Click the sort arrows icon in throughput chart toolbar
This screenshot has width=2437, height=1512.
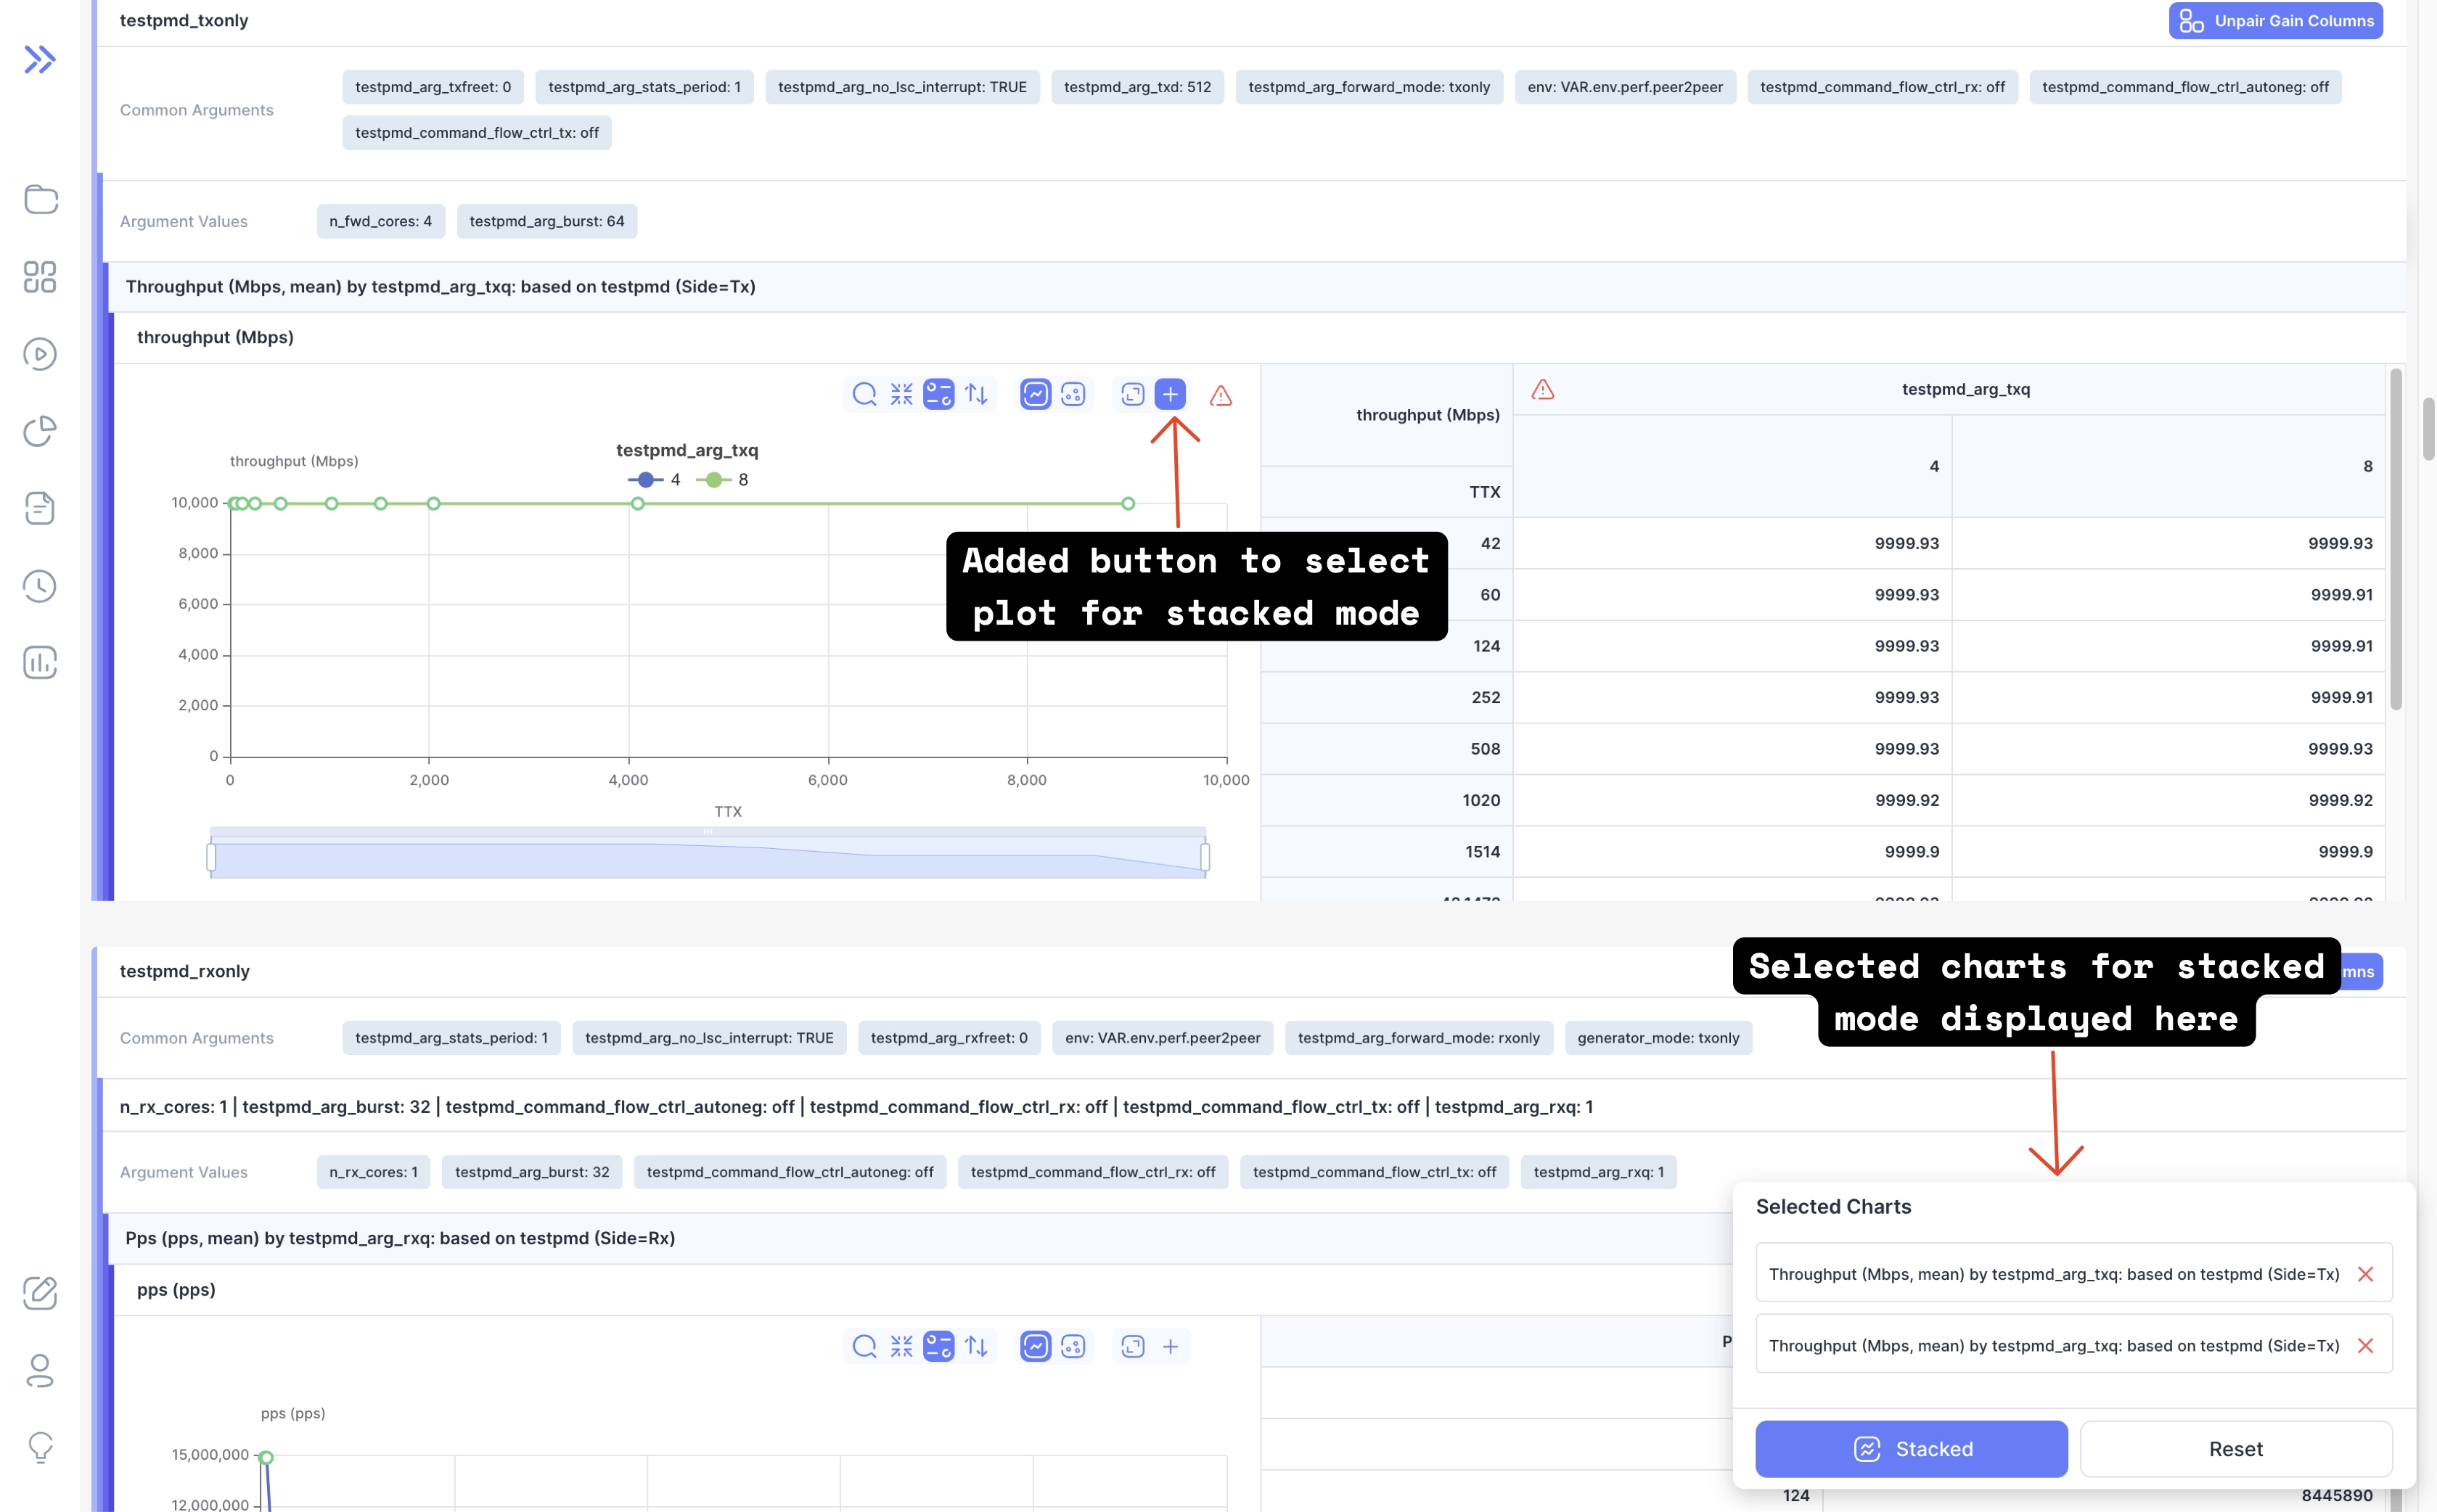976,394
